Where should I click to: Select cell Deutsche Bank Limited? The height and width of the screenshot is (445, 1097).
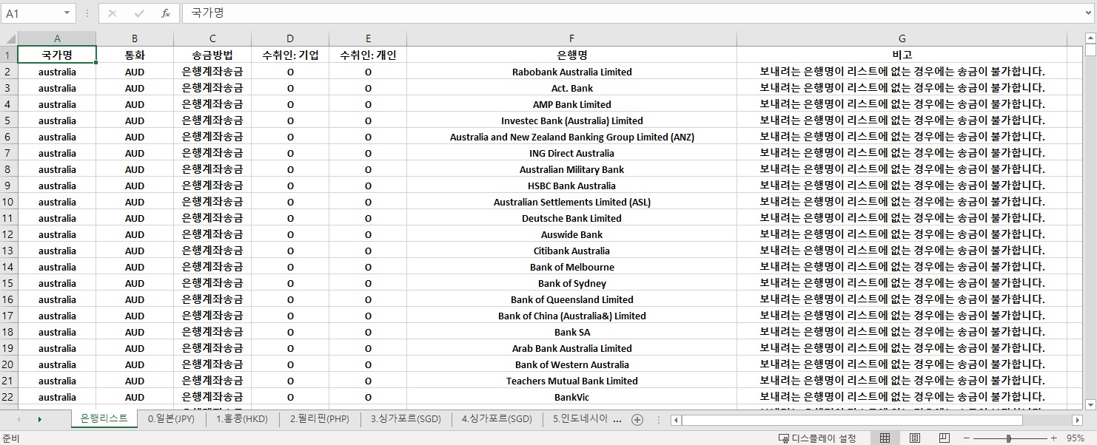pyautogui.click(x=572, y=218)
